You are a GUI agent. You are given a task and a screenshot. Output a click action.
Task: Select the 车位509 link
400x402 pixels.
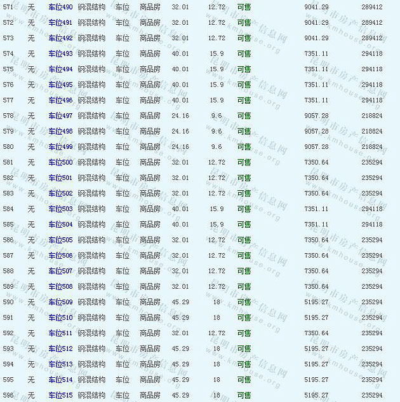(60, 302)
